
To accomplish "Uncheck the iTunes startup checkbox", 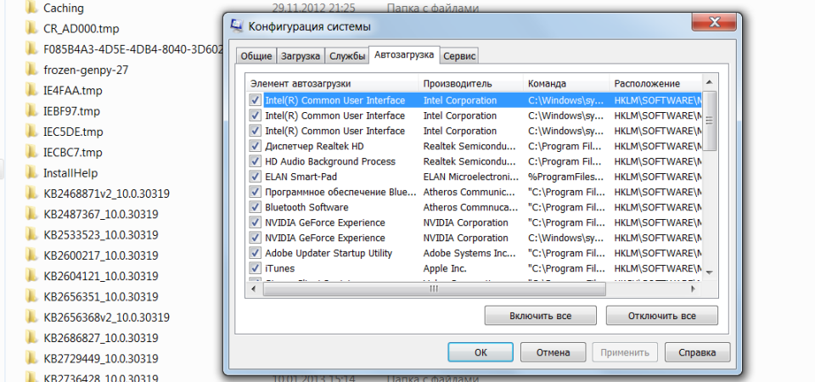I will point(256,268).
